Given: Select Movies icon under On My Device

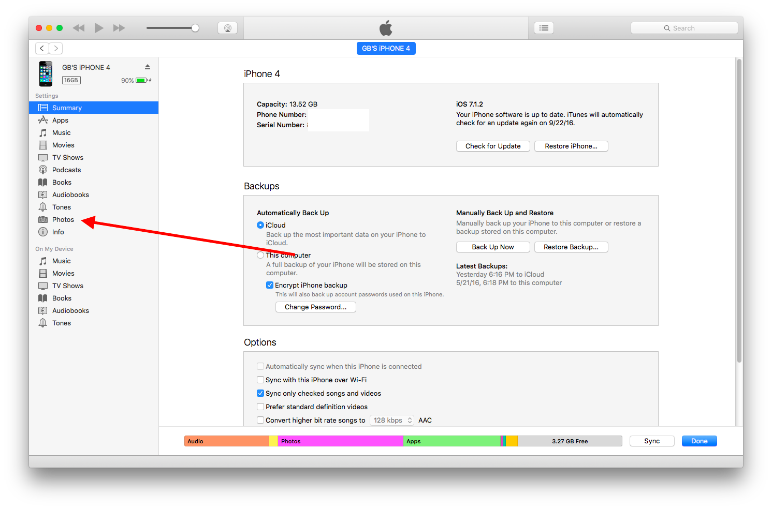Looking at the screenshot, I should (x=43, y=273).
